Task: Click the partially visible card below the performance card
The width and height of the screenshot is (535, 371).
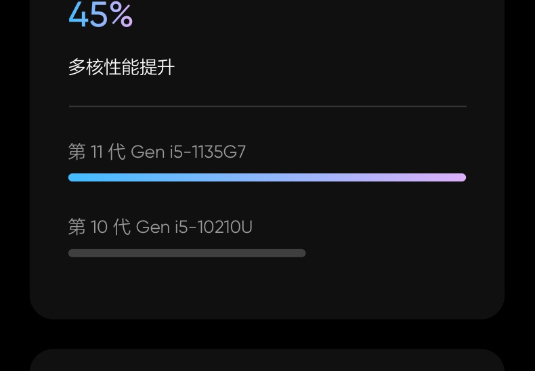Action: point(267,360)
